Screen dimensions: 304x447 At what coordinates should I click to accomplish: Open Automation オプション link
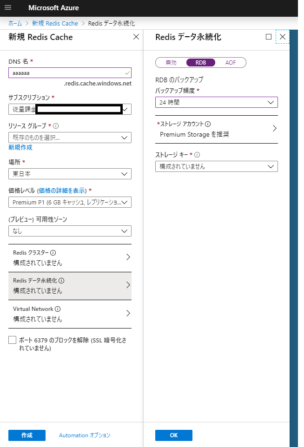pos(85,435)
